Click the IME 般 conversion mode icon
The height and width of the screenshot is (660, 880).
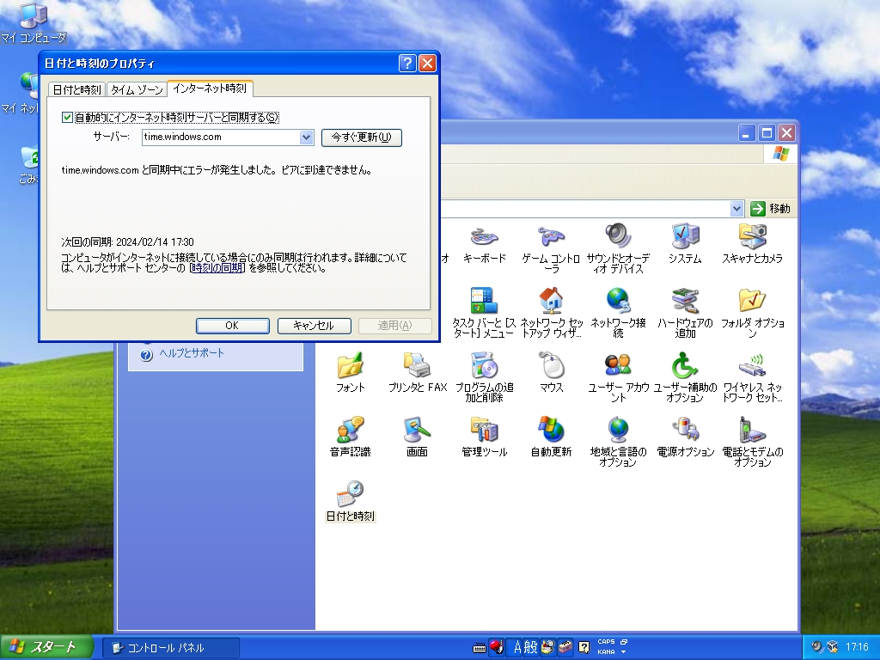[530, 647]
